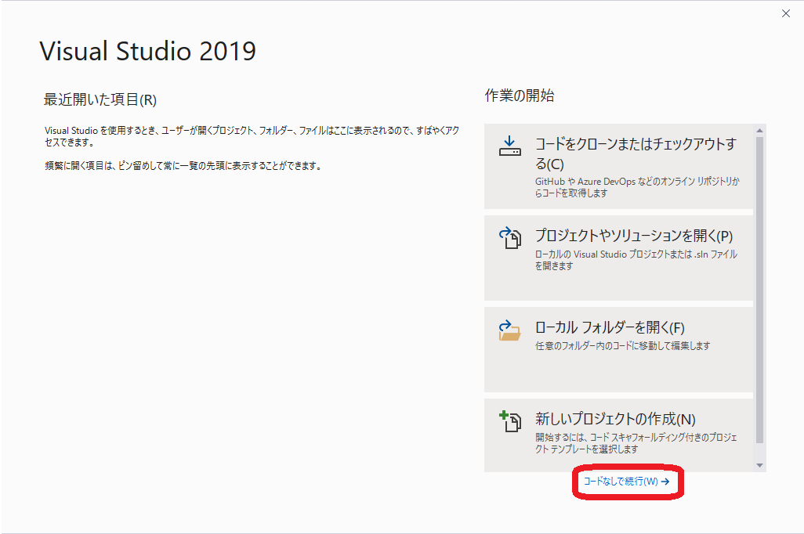Click the vertical scrollbar thumb of start list
Screen dimensions: 804x534
(759, 290)
